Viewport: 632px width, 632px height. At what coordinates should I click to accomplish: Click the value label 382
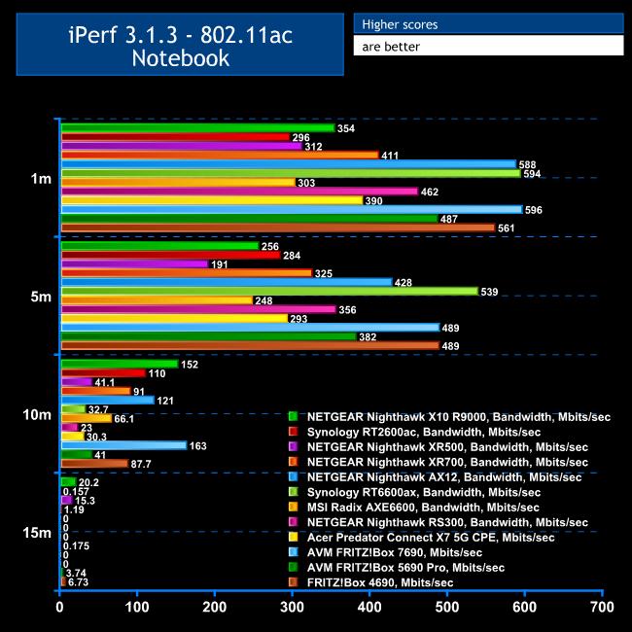click(x=368, y=337)
